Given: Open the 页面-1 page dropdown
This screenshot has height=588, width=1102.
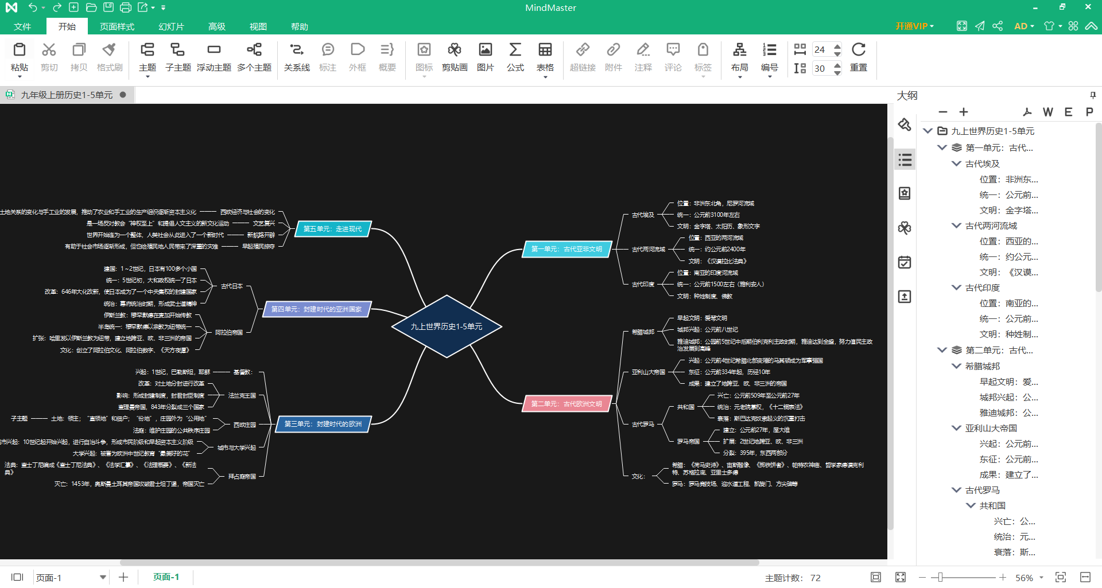Looking at the screenshot, I should click(x=103, y=577).
